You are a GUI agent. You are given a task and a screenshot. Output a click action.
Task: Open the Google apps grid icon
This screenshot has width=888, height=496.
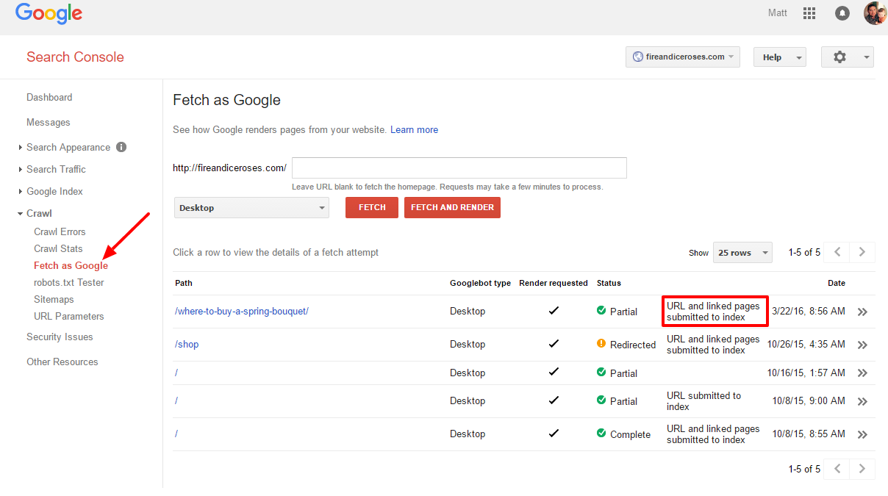[x=809, y=13]
